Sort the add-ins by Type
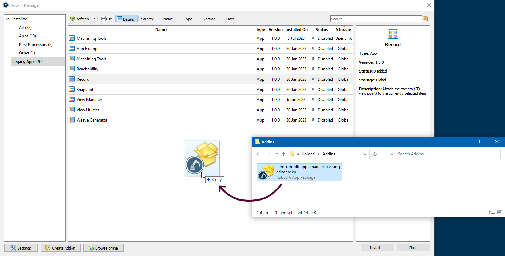This screenshot has height=256, width=505. (x=188, y=19)
